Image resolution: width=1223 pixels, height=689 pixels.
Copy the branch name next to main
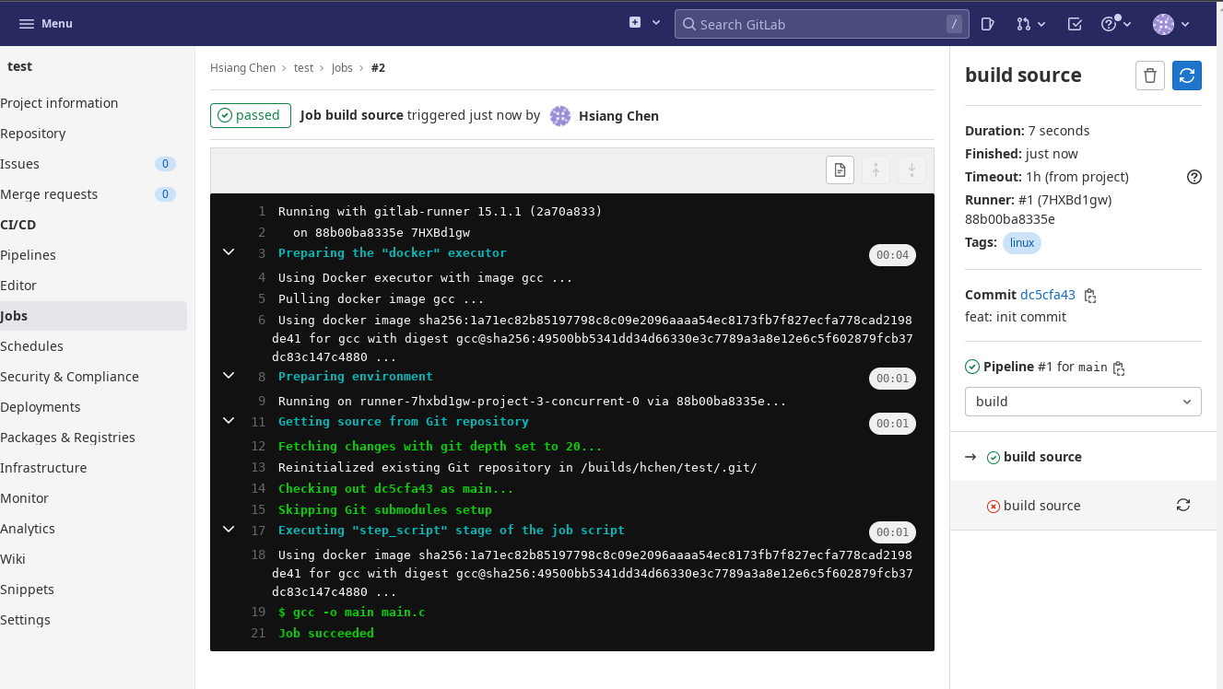pos(1119,368)
